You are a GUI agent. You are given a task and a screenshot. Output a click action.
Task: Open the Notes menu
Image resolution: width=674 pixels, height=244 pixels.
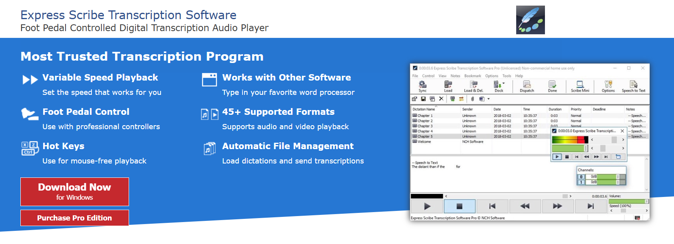pyautogui.click(x=455, y=76)
